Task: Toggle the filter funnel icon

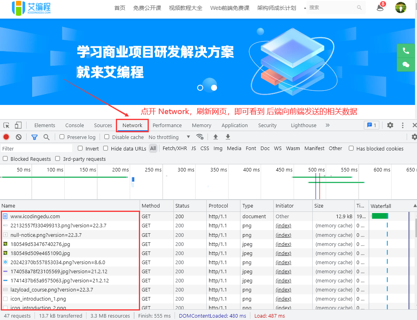Action: tap(34, 137)
